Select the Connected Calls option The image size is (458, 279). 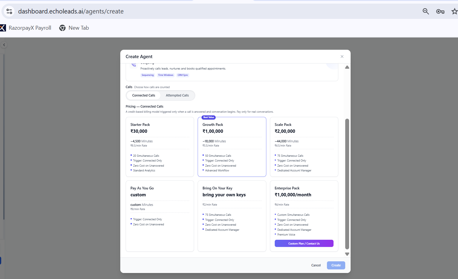143,95
